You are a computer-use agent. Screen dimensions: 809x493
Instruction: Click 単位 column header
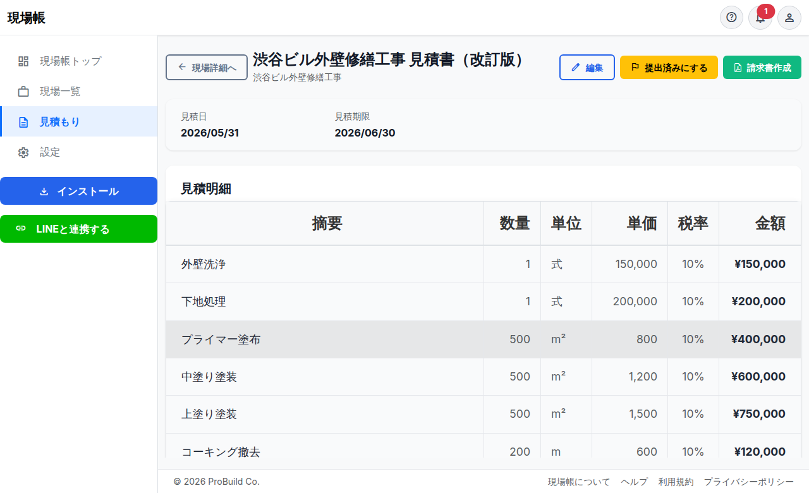566,223
